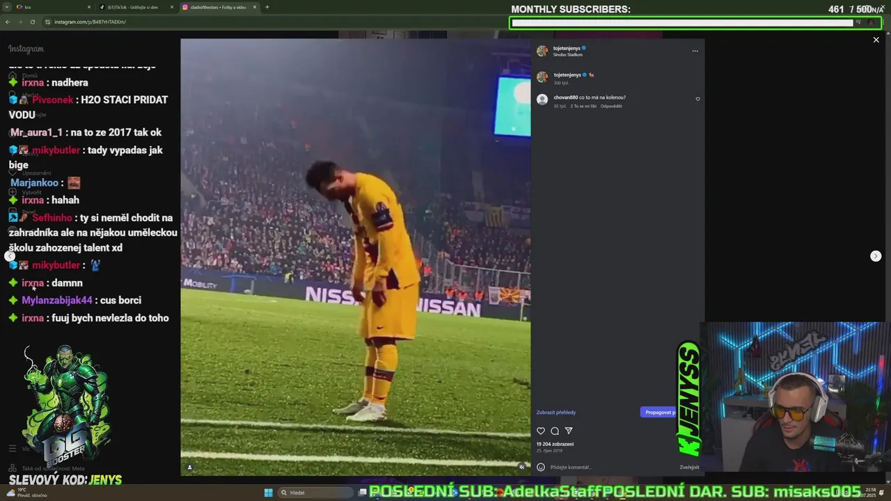Close the clashofthestars Instagram tab

(x=255, y=7)
